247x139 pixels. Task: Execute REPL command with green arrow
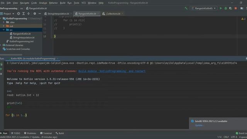click(1, 69)
